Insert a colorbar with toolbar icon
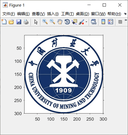The height and width of the screenshot is (135, 128). coord(103,22)
